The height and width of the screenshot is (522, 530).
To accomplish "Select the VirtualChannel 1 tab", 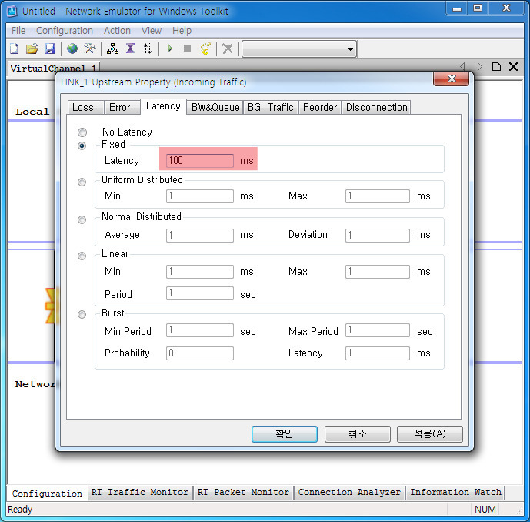I will coord(53,69).
